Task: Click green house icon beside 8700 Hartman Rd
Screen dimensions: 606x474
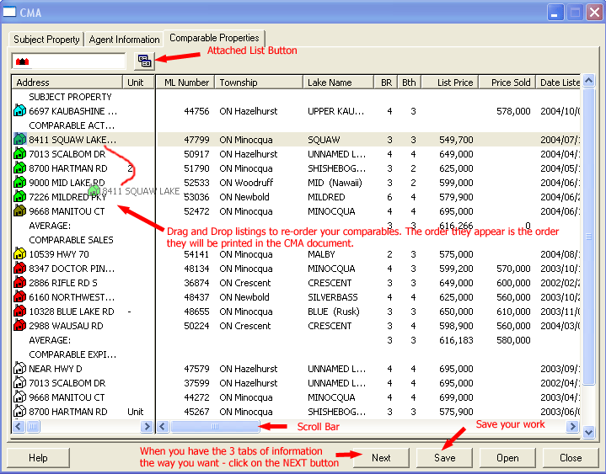Action: pyautogui.click(x=20, y=168)
